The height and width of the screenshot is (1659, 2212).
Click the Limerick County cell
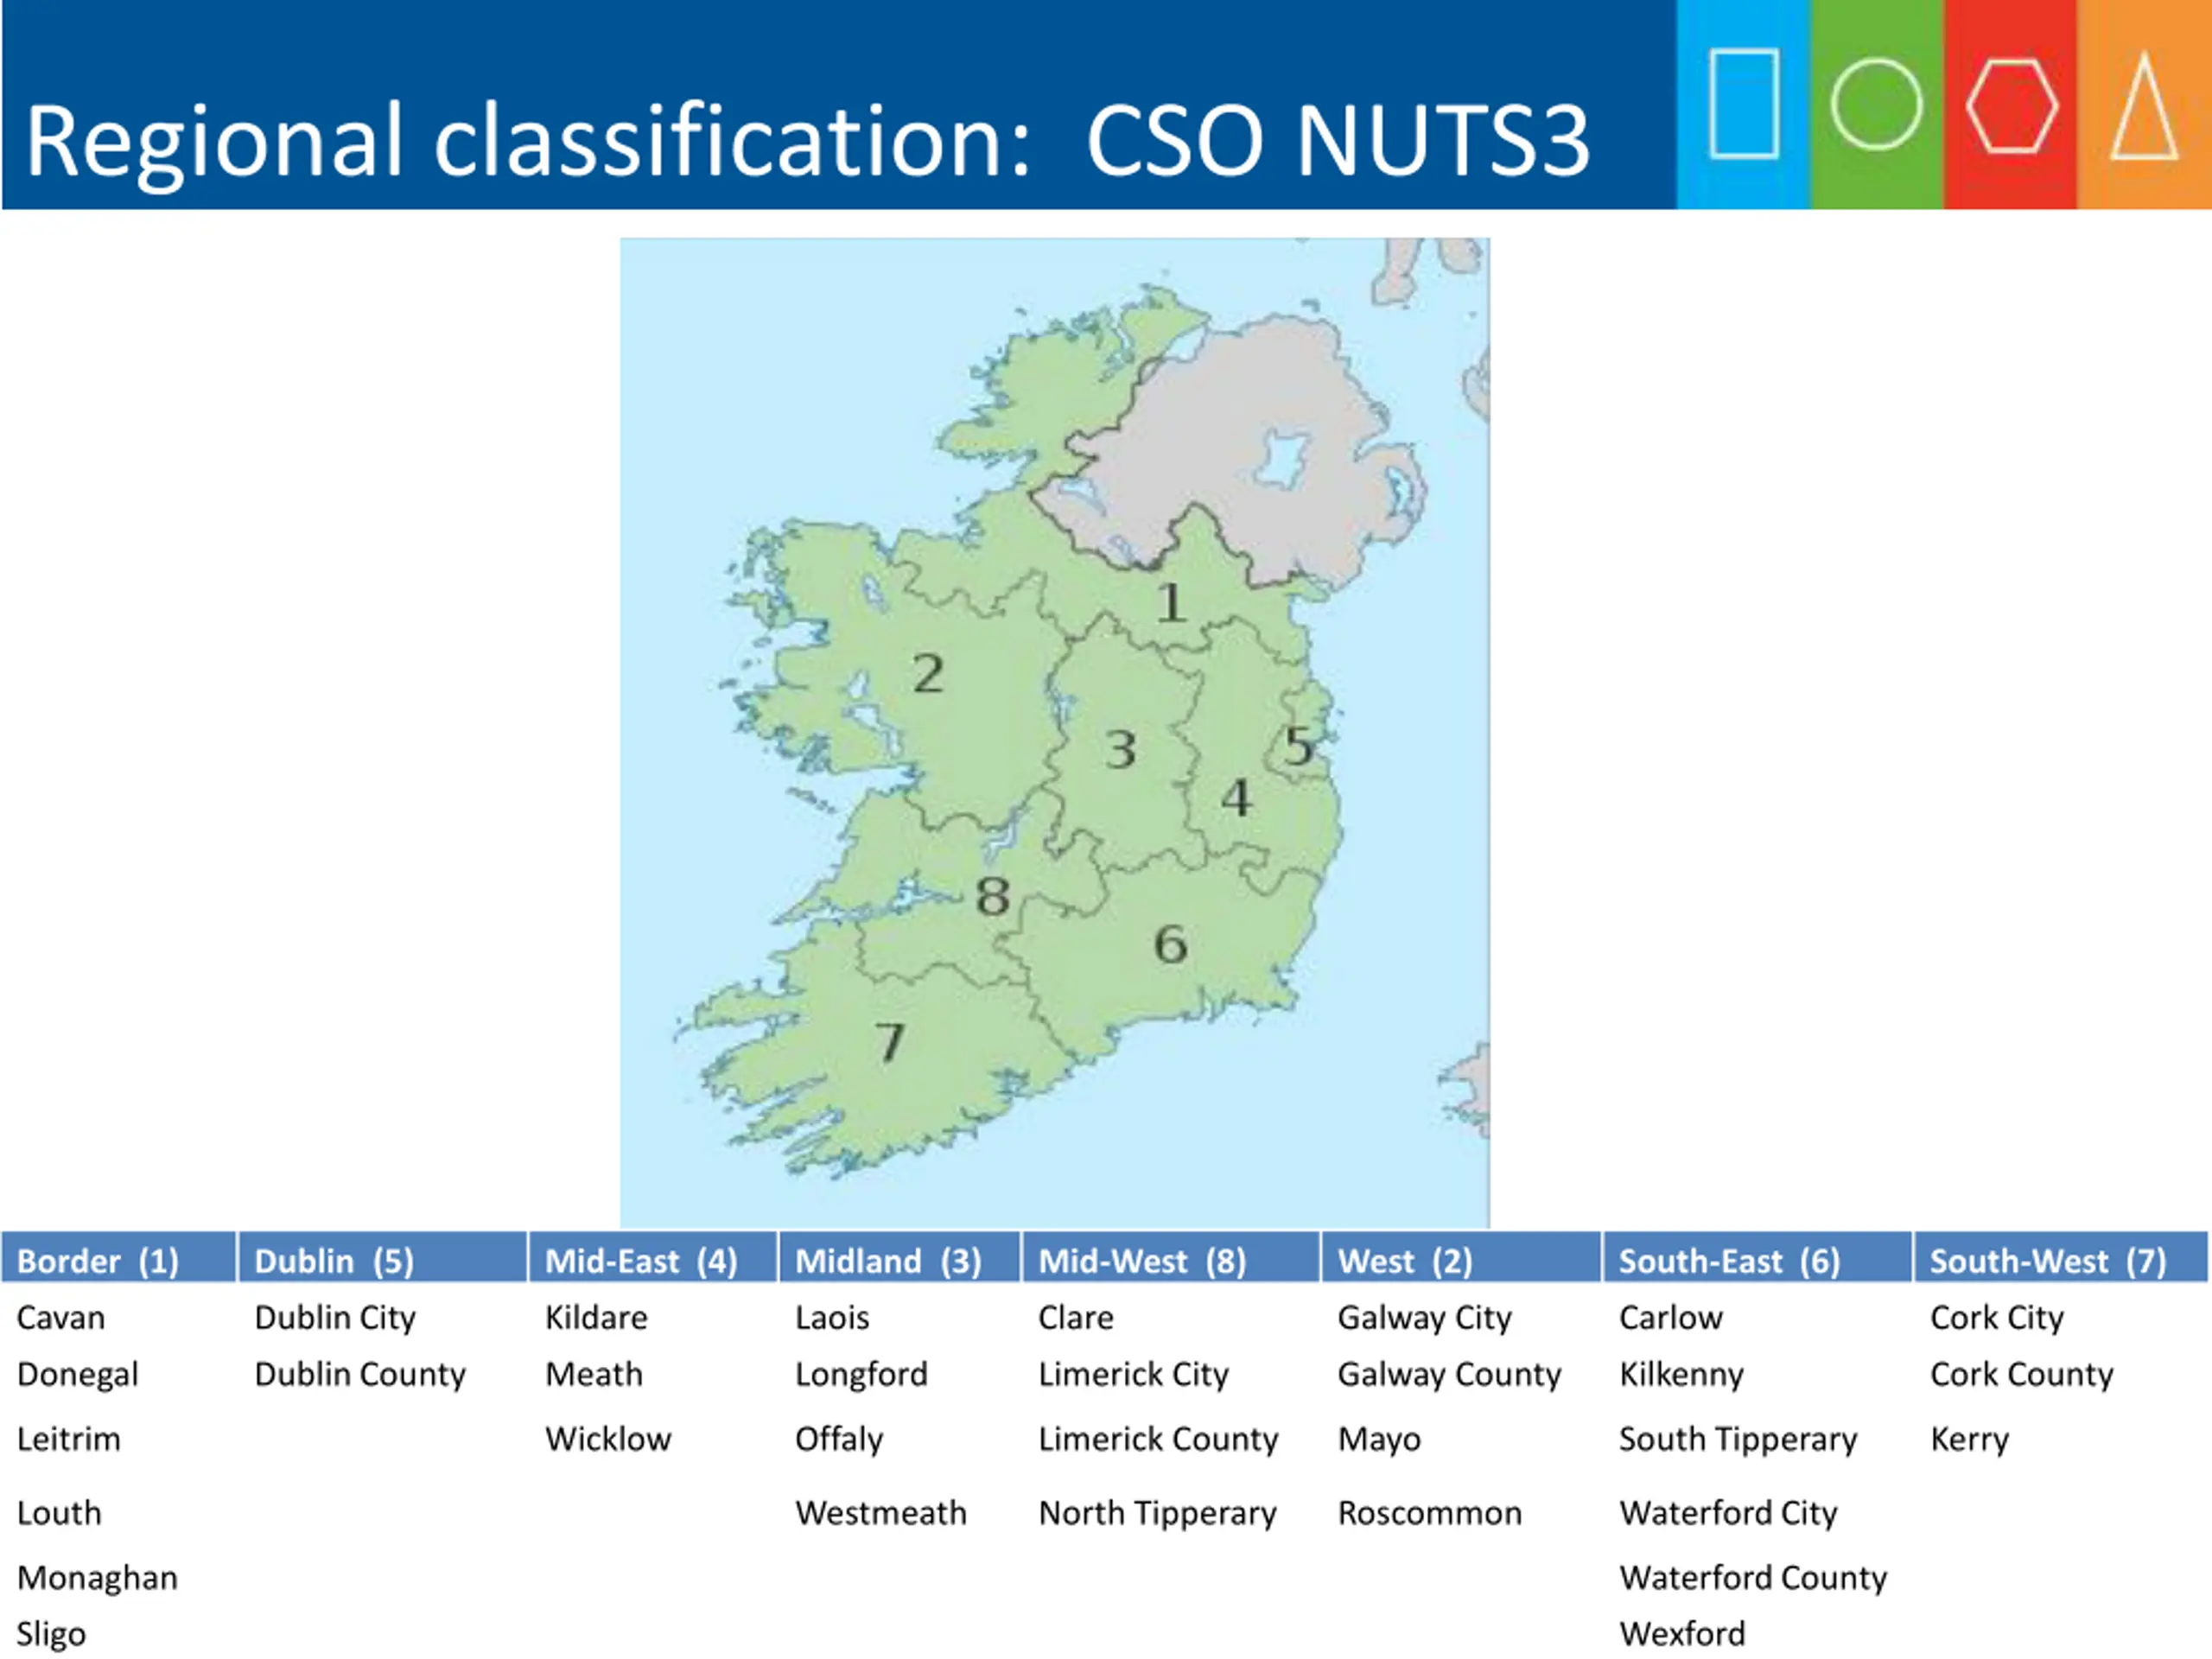click(x=1159, y=1439)
